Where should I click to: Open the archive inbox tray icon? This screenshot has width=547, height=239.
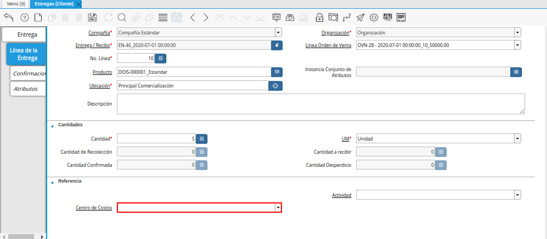pyautogui.click(x=290, y=18)
